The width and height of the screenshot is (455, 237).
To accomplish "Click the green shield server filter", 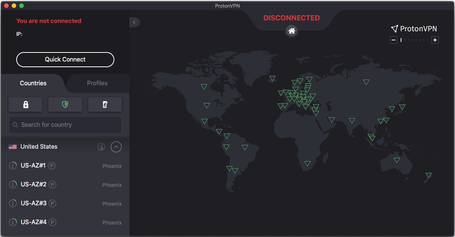I will (65, 105).
